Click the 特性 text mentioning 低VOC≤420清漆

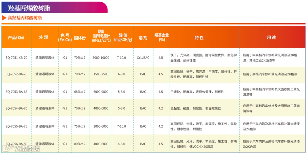(204, 144)
